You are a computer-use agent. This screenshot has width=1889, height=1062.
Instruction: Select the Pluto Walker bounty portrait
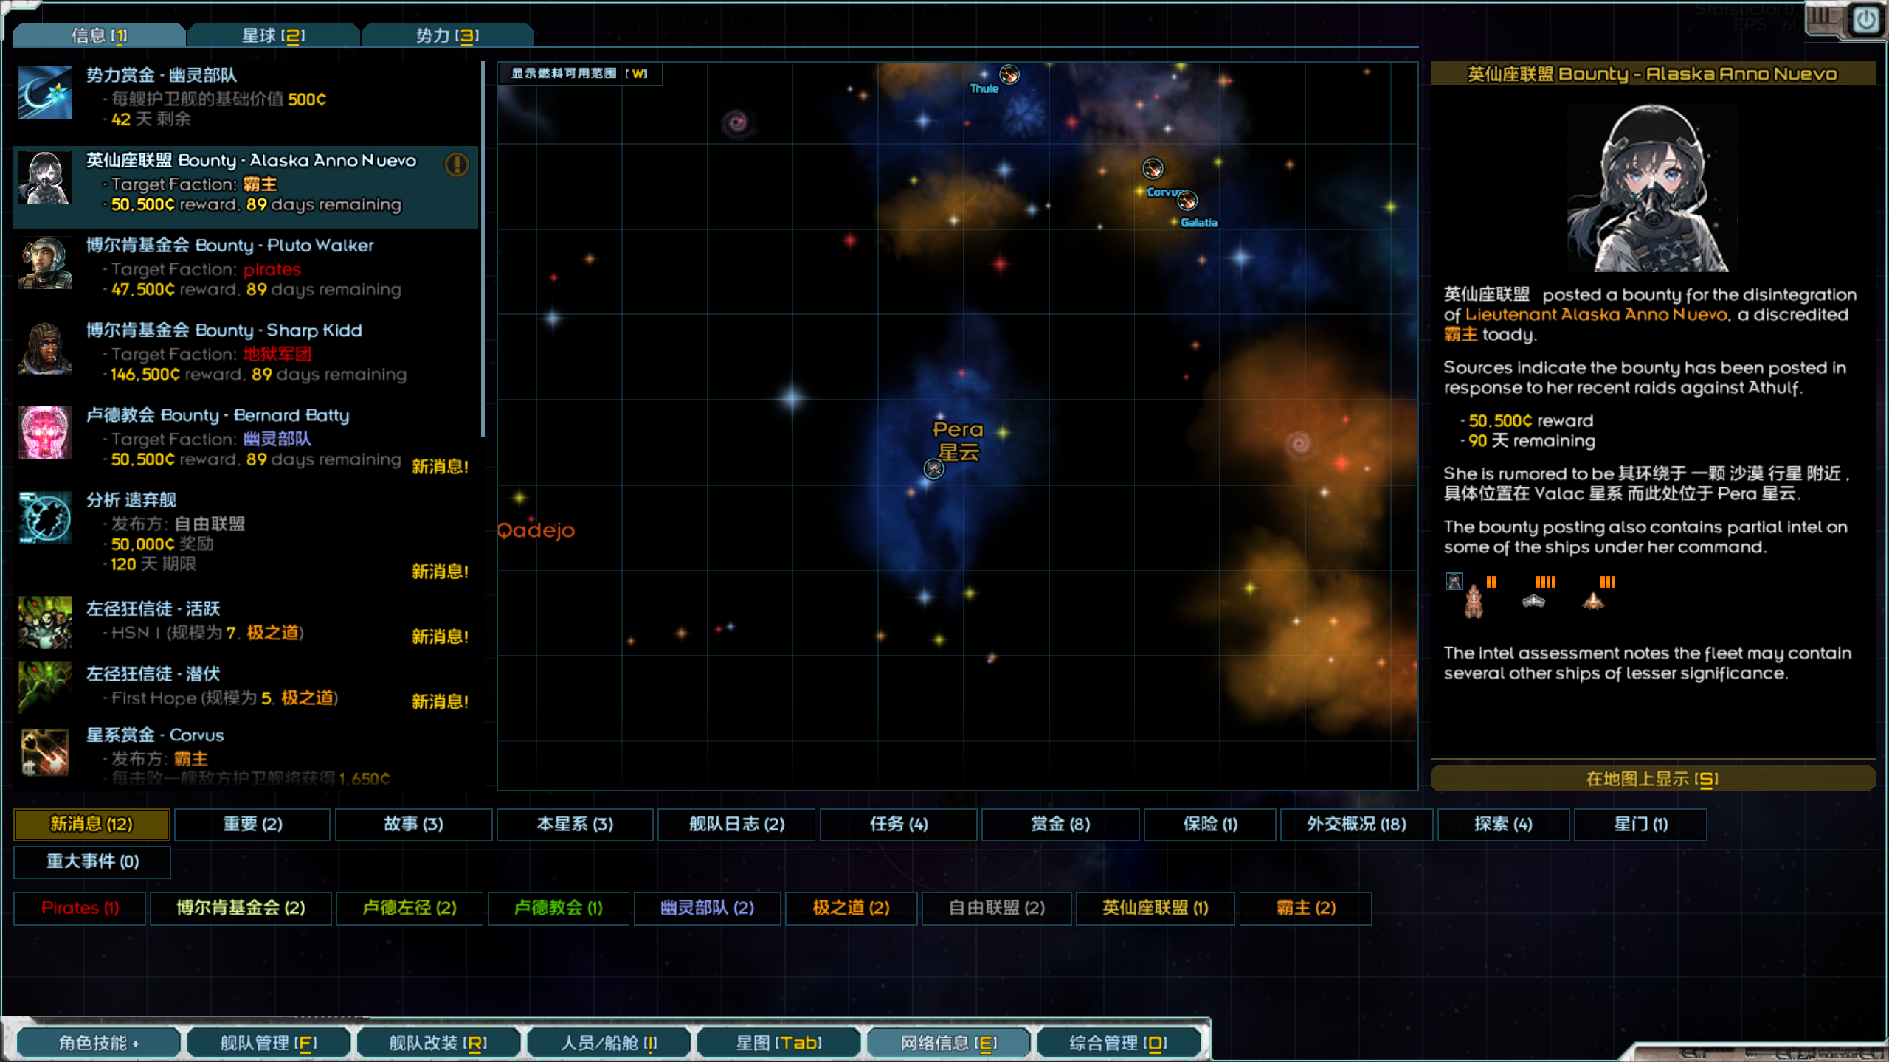click(44, 263)
